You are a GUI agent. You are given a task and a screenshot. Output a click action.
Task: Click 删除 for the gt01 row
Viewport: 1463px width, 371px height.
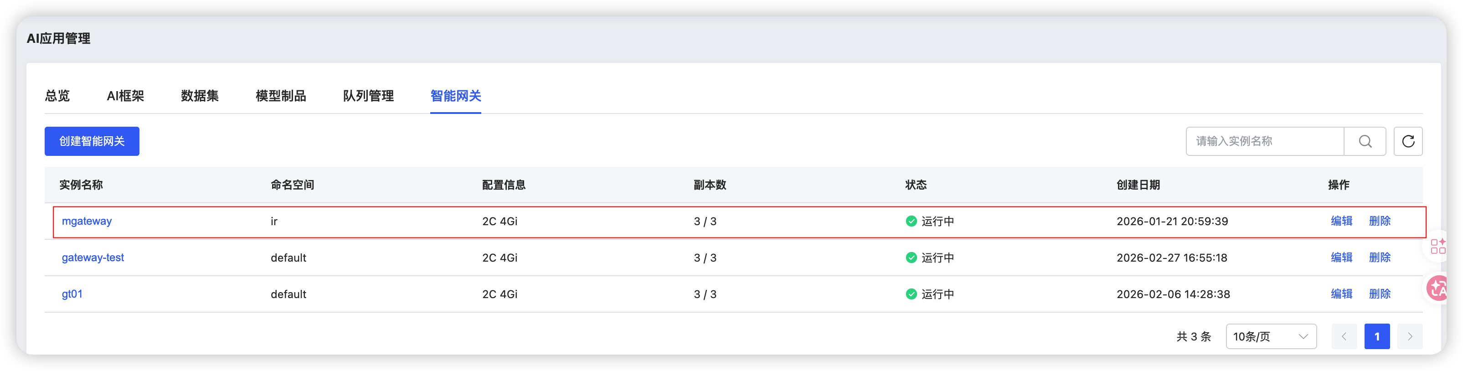[1380, 294]
